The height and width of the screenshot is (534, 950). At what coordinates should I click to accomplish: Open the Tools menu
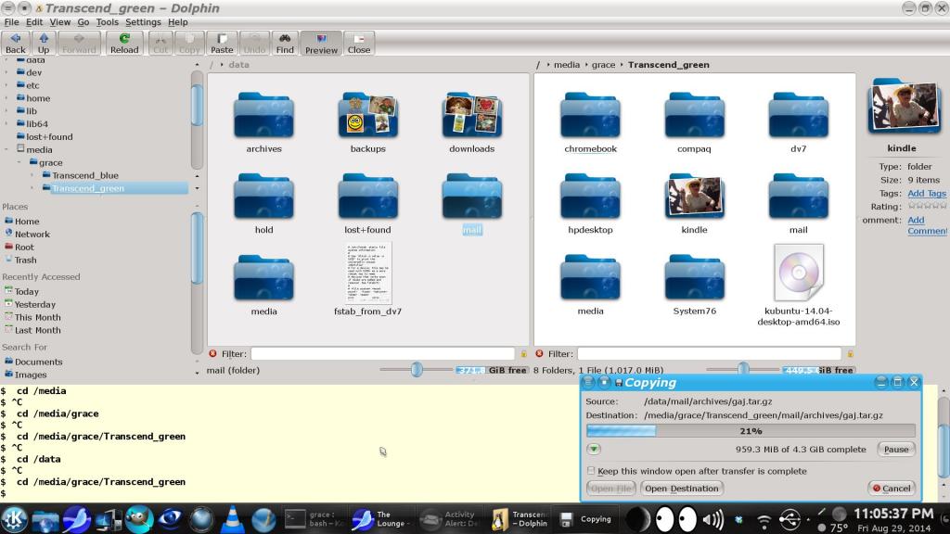pos(107,21)
